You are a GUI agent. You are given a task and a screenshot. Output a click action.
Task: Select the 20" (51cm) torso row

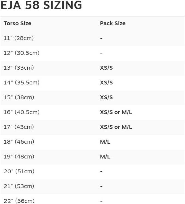coord(92,171)
